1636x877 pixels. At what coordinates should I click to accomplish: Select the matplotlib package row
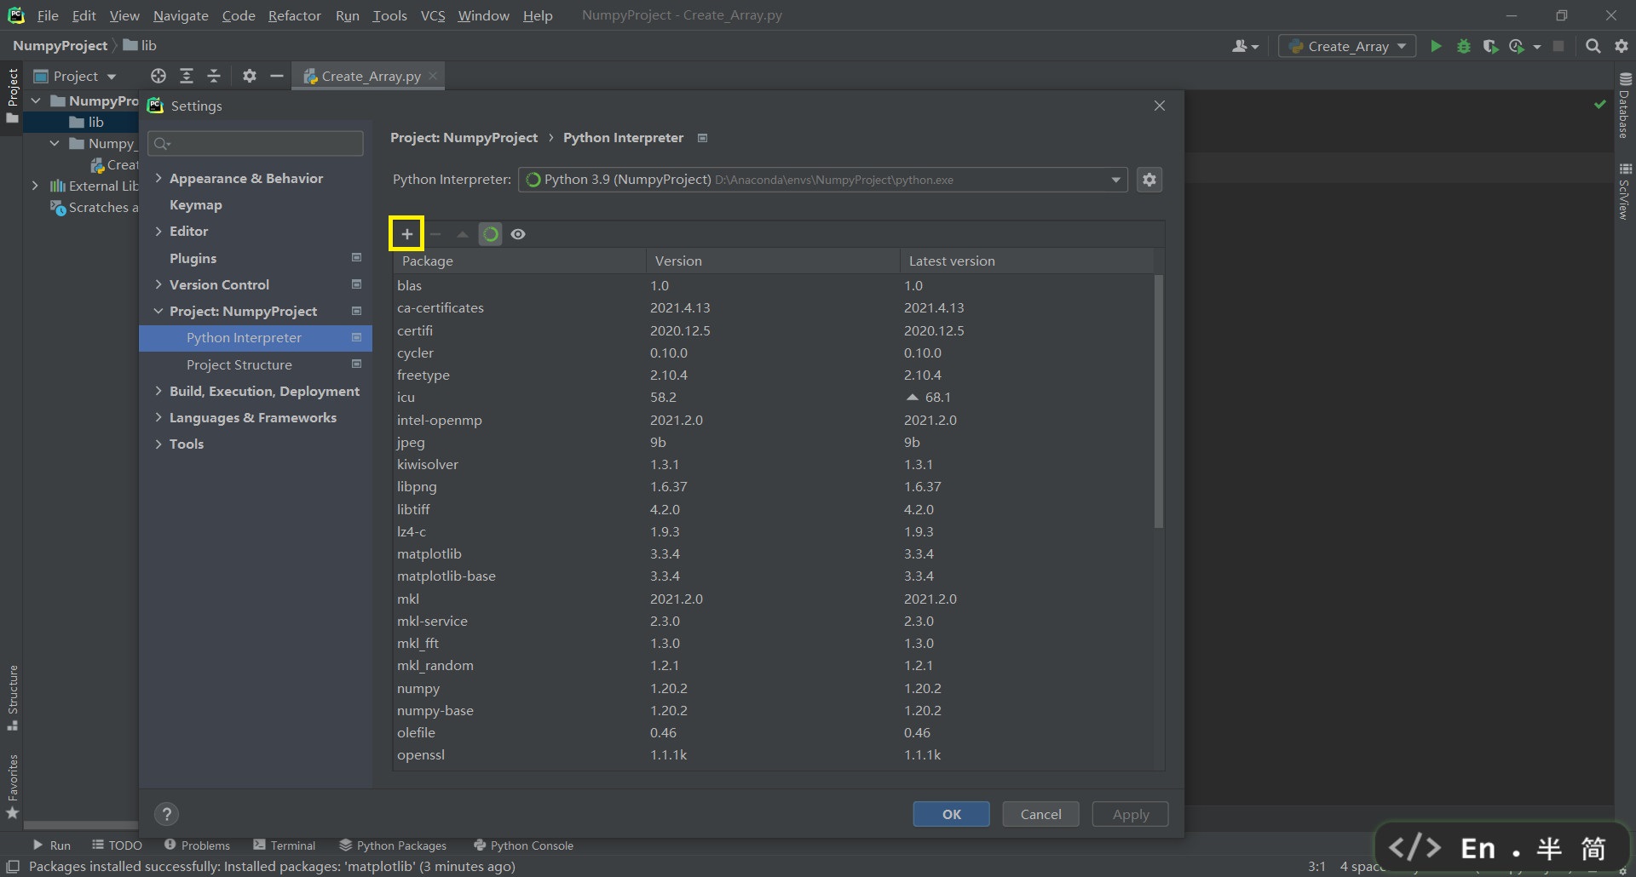click(773, 553)
